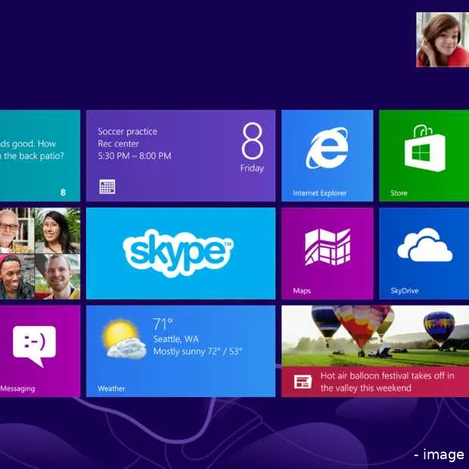The height and width of the screenshot is (469, 469).
Task: Open the SkyDrive cloud icon
Action: click(424, 245)
